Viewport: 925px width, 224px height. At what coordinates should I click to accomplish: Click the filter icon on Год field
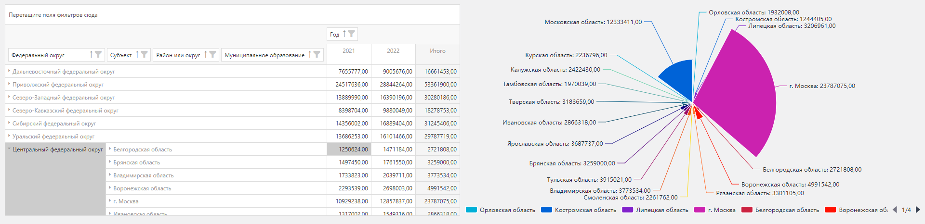351,34
